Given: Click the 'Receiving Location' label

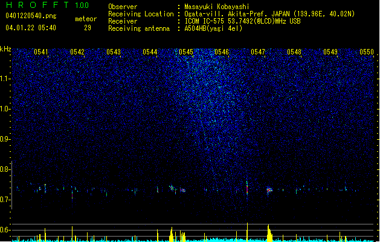Looking at the screenshot, I should pos(141,14).
